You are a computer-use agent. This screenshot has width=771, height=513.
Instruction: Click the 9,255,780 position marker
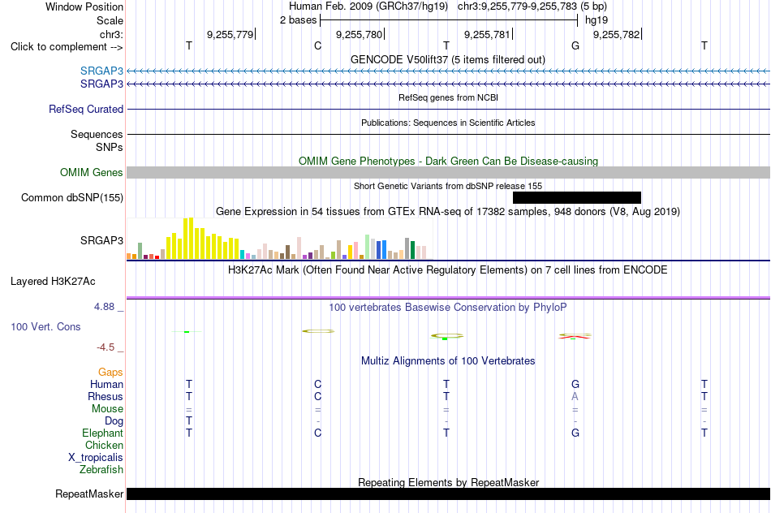point(360,34)
